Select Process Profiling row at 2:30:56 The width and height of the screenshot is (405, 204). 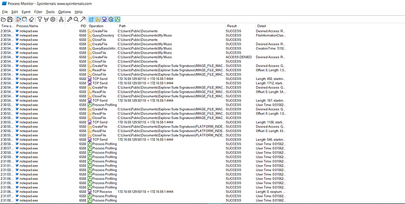tap(143, 144)
